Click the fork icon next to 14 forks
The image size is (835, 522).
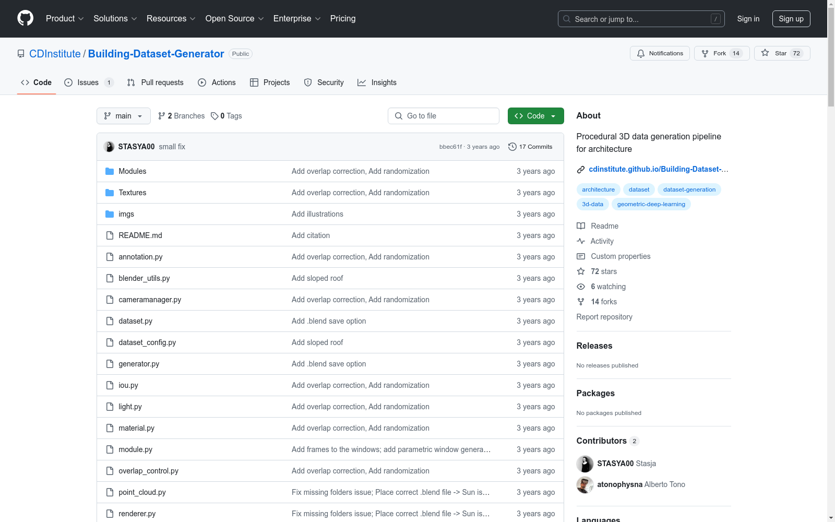coord(581,302)
